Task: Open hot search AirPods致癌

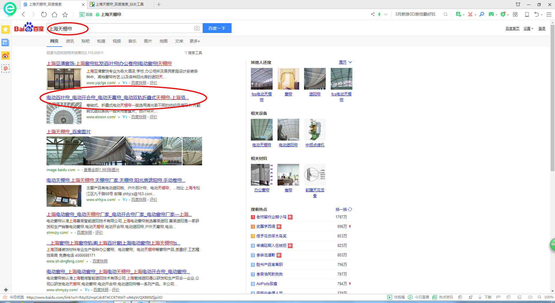Action: (267, 284)
